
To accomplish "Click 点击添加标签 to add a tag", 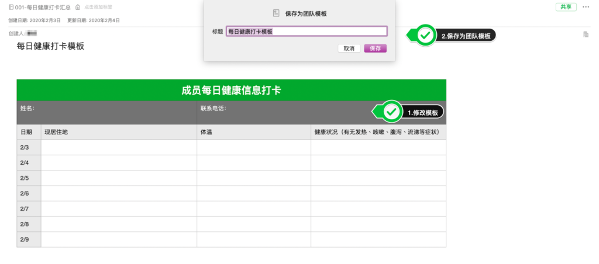I will click(x=99, y=7).
